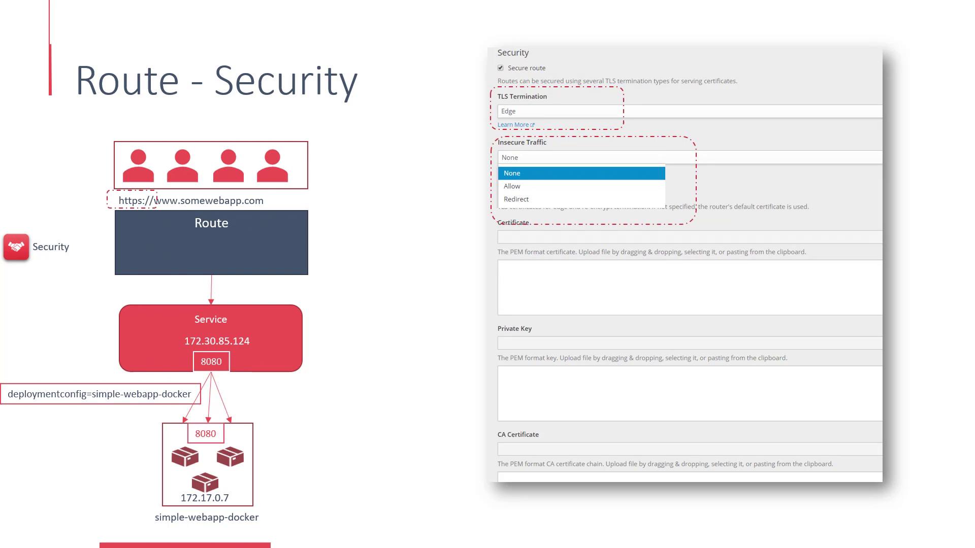Click the top-right package box icon
Screen dimensions: 975x548
230,457
